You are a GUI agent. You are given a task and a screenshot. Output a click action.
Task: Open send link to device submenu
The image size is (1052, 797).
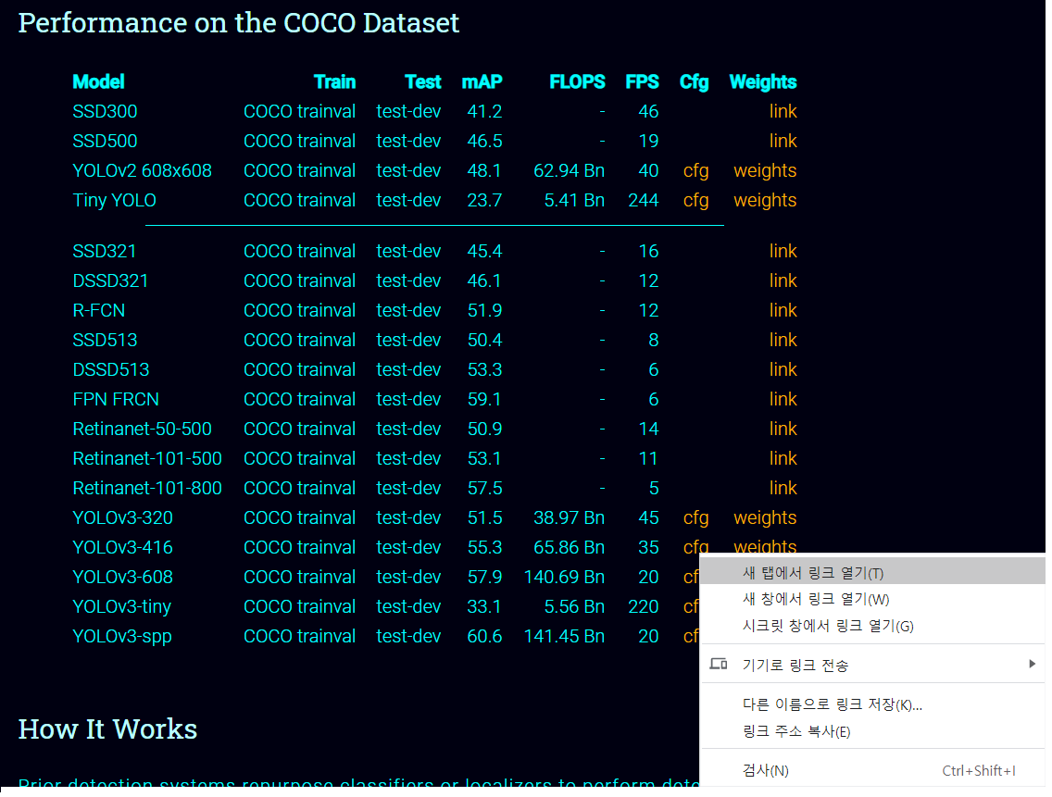pyautogui.click(x=872, y=665)
